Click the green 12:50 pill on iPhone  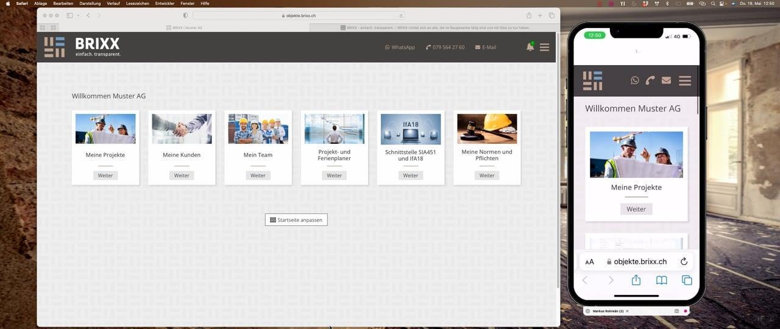pyautogui.click(x=595, y=35)
